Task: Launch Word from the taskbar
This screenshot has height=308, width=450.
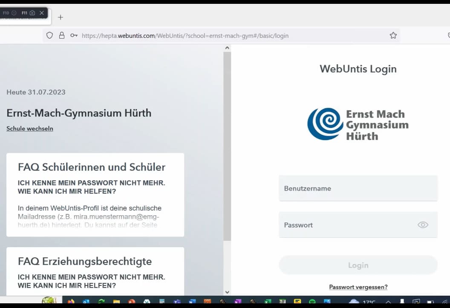Action: pyautogui.click(x=191, y=302)
